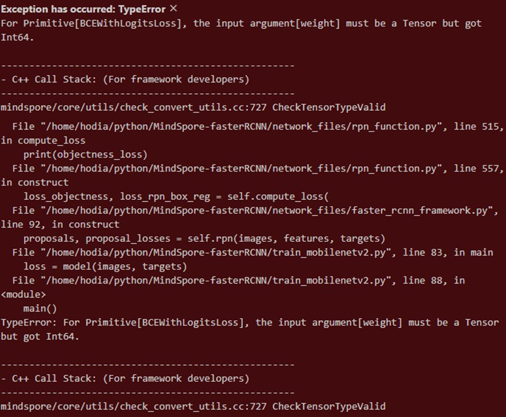Click the first 'C++ Call Stack' heading
Screen dimensions: 506x417
125,80
